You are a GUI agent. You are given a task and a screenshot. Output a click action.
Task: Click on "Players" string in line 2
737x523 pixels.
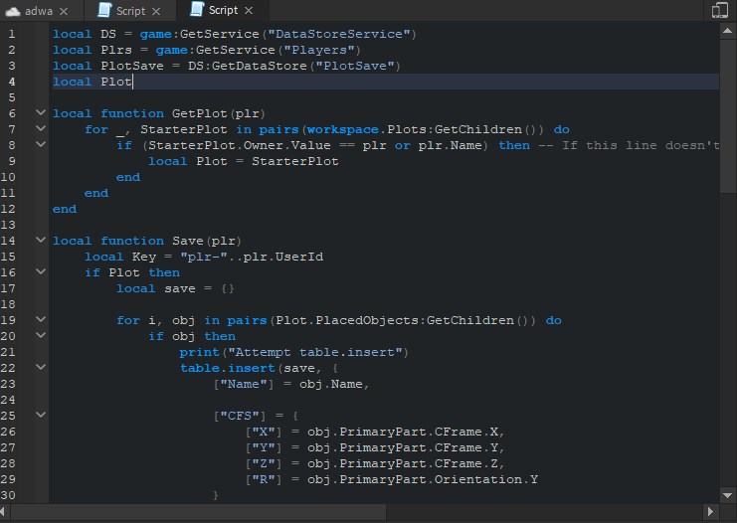tap(318, 50)
